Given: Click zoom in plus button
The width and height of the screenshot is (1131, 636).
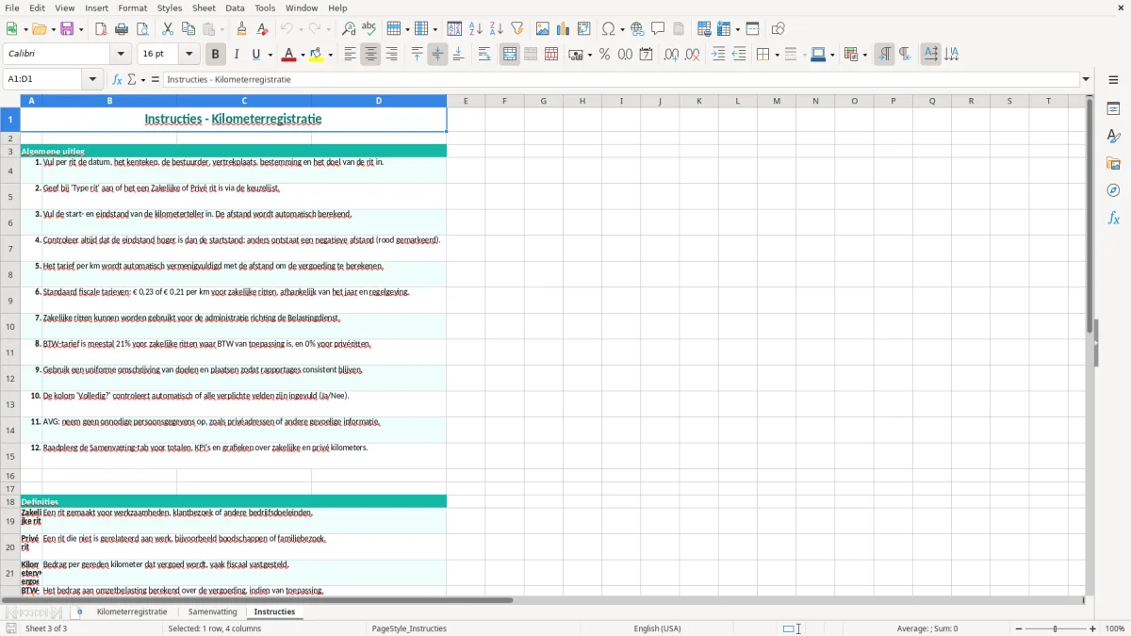Looking at the screenshot, I should pos(1093,628).
